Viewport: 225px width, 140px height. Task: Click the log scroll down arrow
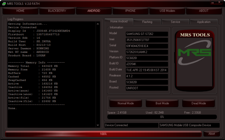coord(98,125)
